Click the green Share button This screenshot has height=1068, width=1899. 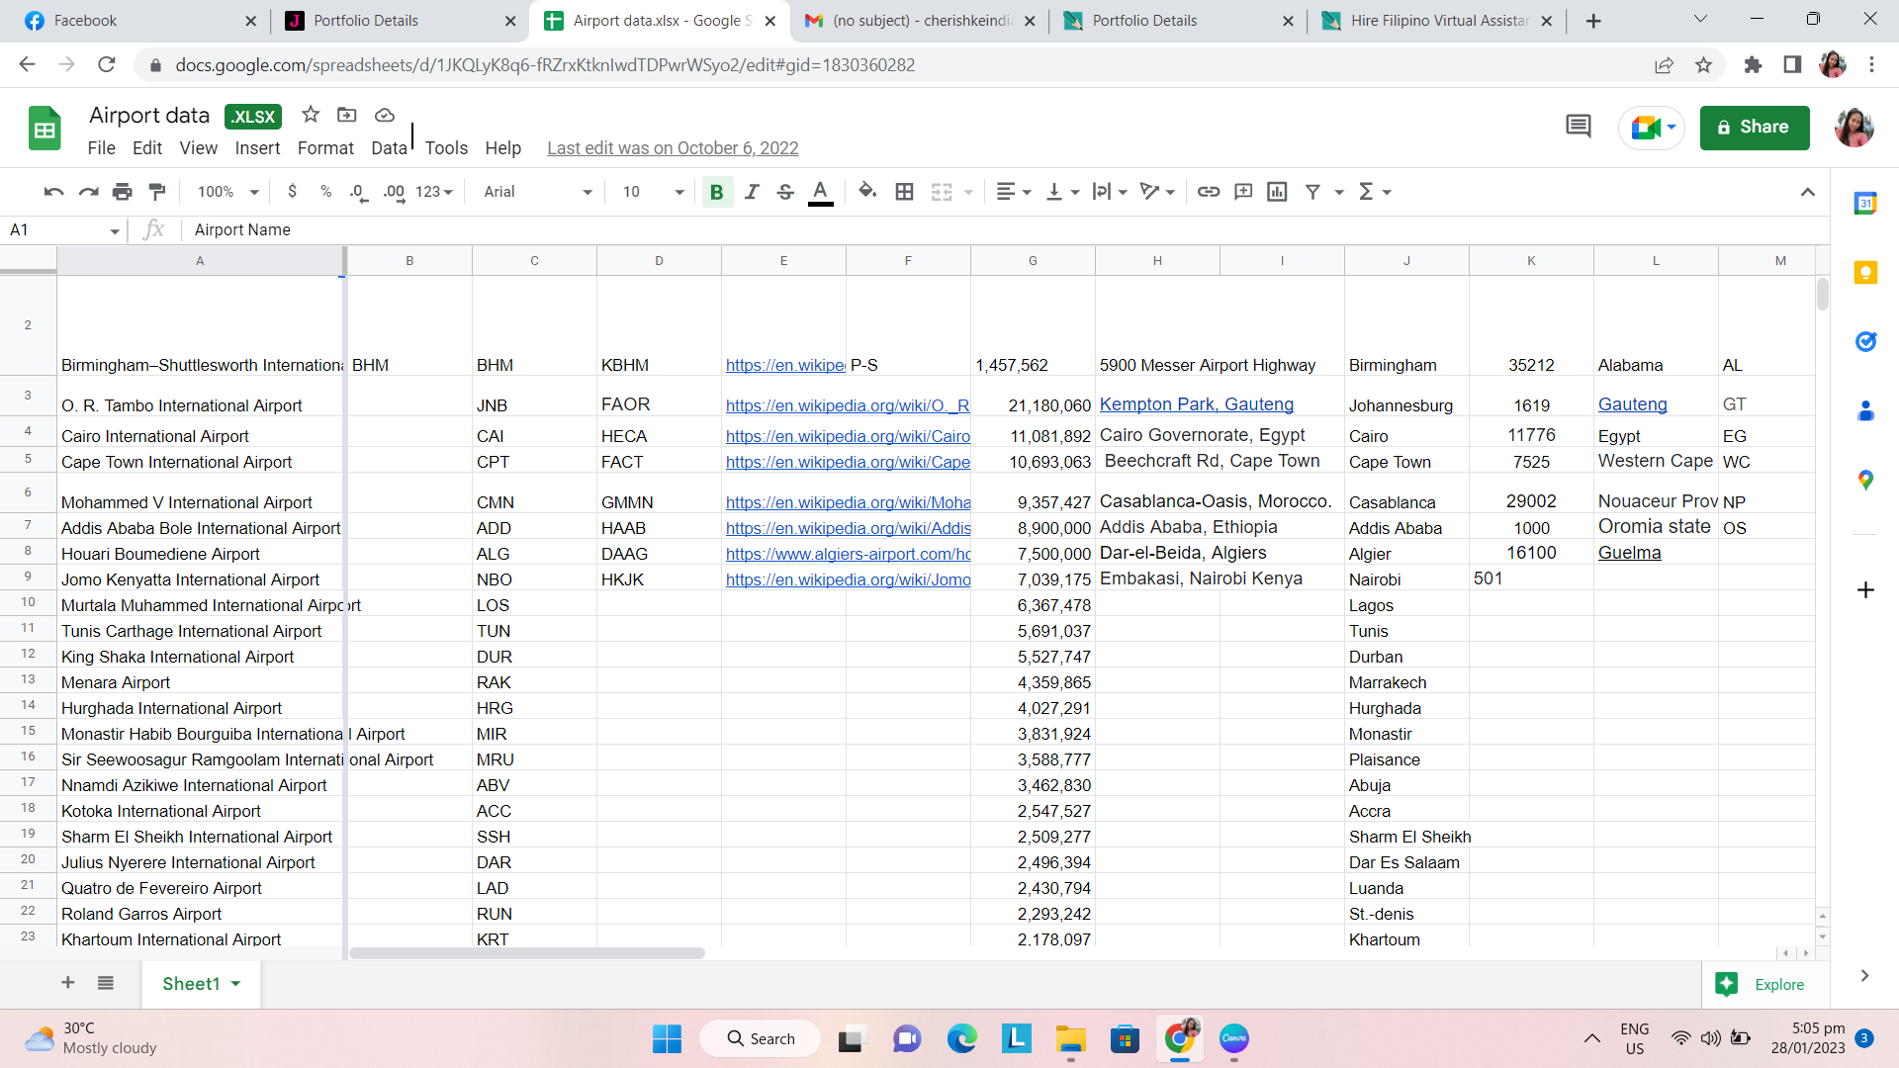(1754, 128)
